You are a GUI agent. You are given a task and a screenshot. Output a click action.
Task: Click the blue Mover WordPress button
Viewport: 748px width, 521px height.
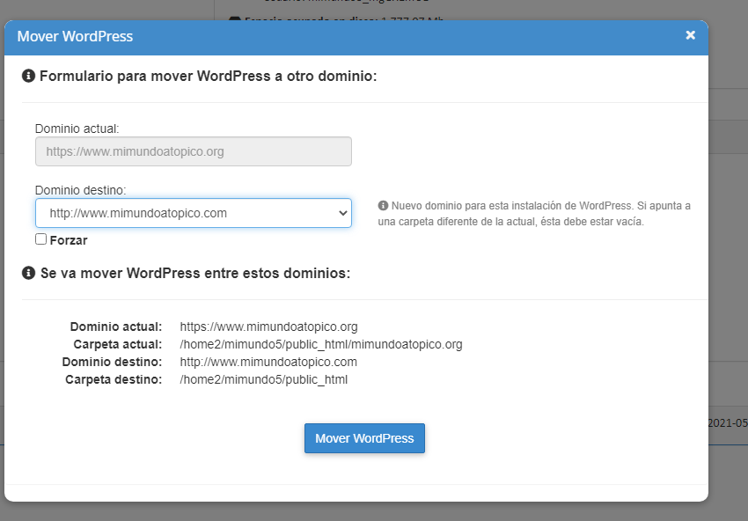364,438
